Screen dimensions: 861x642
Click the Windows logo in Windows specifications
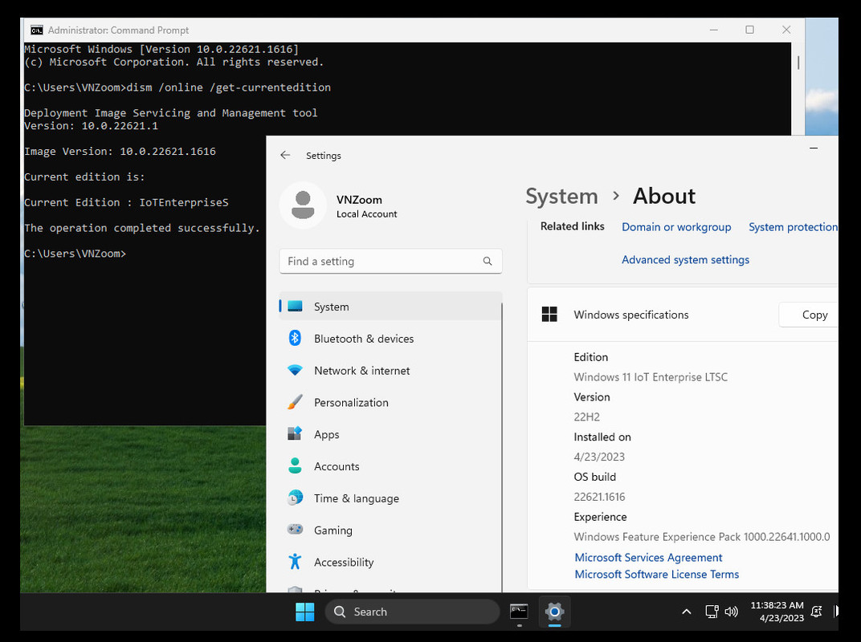tap(549, 315)
